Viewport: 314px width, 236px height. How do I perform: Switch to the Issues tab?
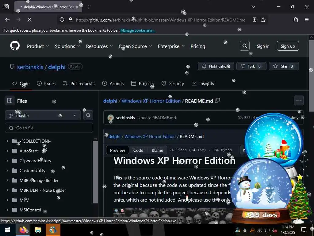point(46,84)
